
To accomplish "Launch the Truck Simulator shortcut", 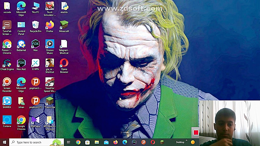I will tap(50, 9).
